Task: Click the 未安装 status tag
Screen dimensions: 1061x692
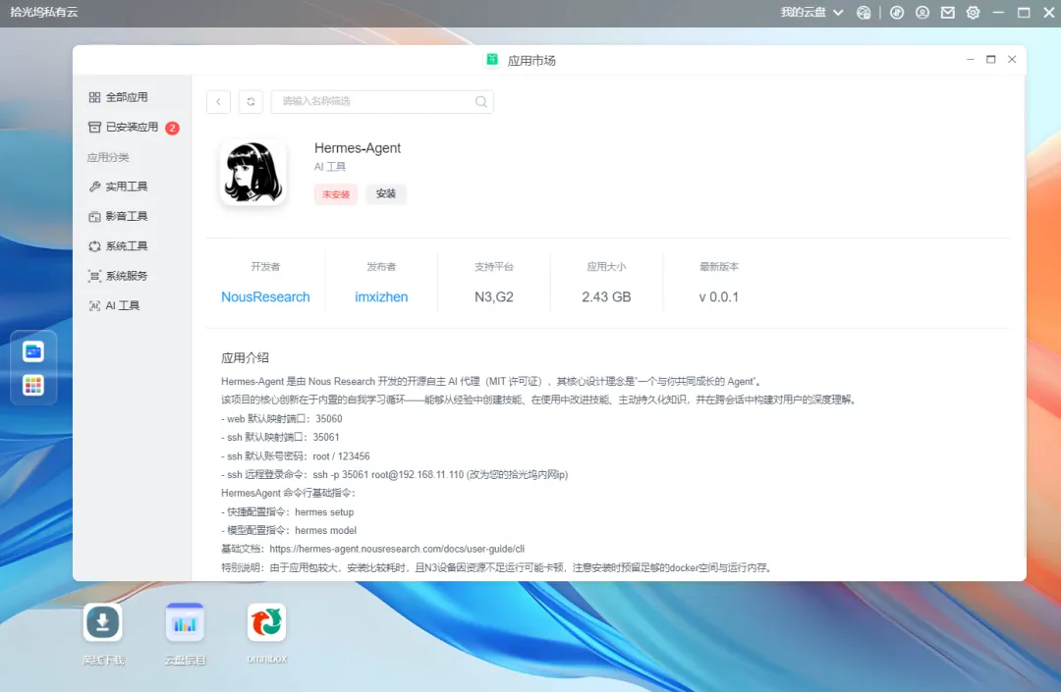Action: tap(336, 194)
